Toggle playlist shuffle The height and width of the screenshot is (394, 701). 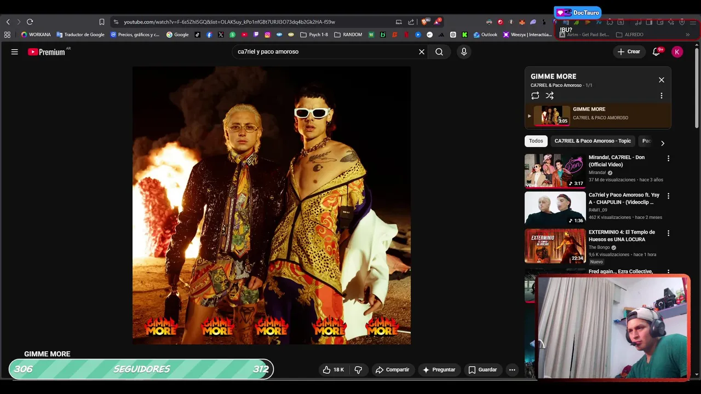[x=550, y=96]
